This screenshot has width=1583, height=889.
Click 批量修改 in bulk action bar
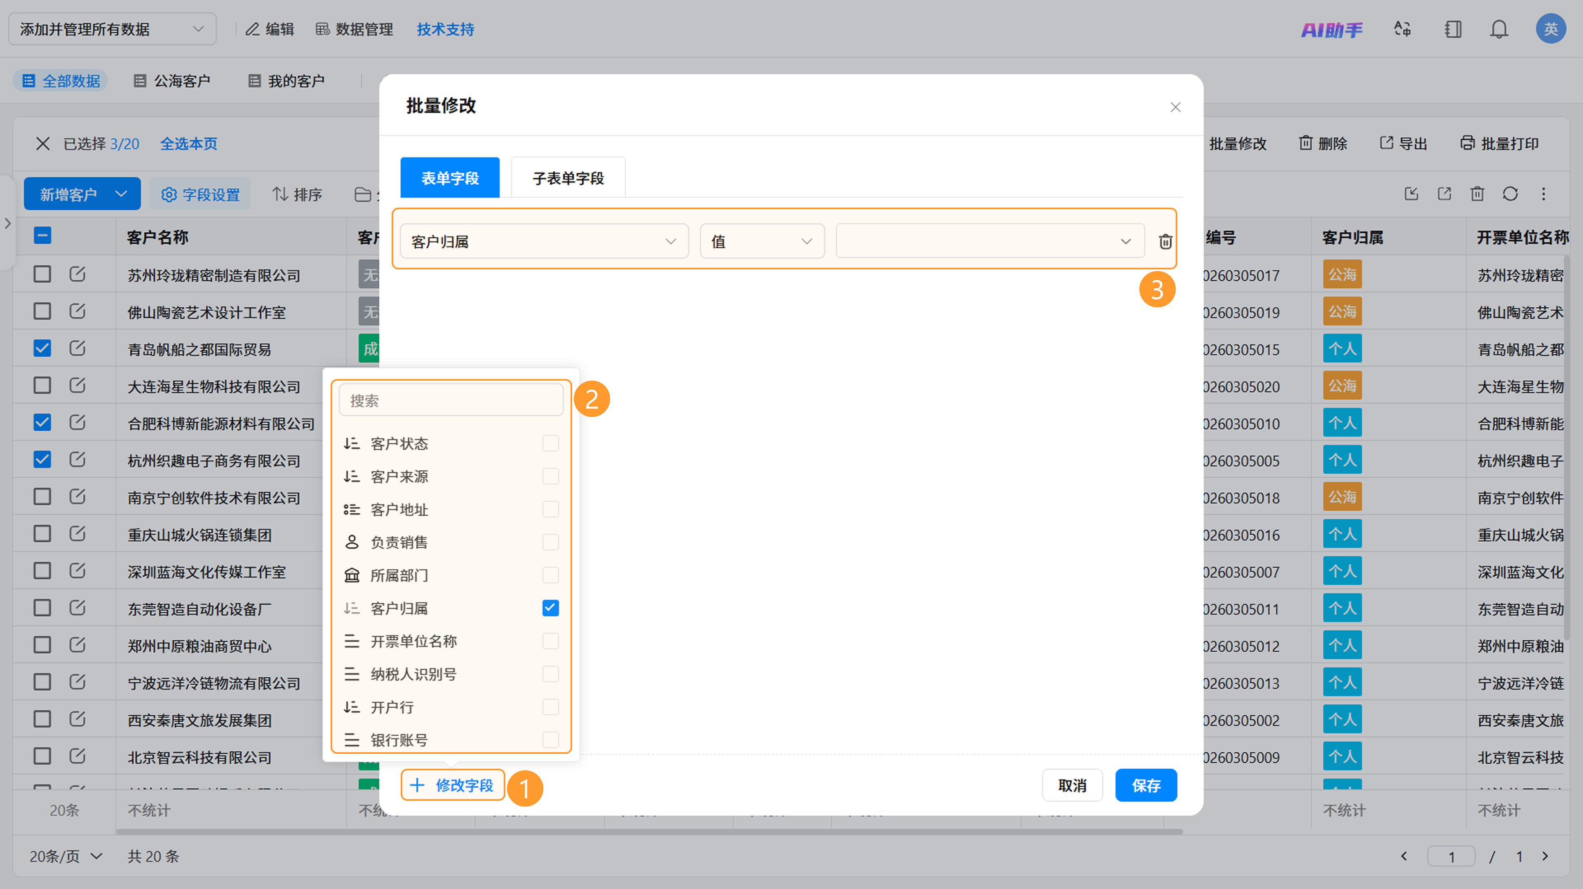coord(1238,144)
